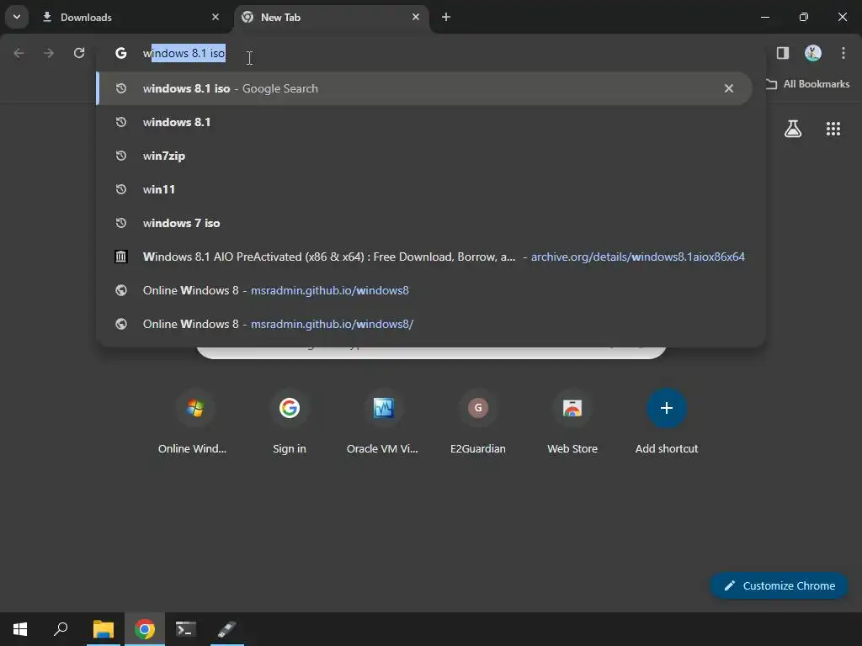Select the win7zip suggestion
The image size is (862, 646).
(x=424, y=156)
